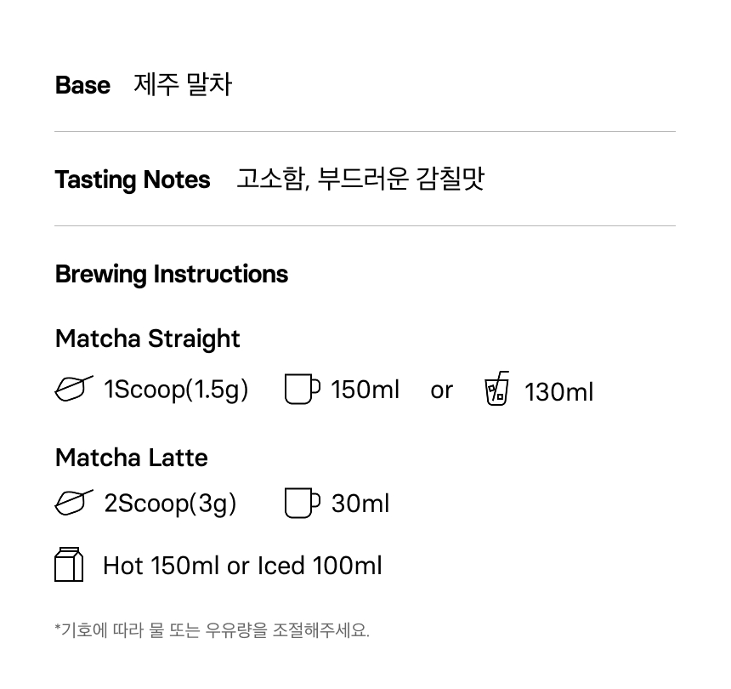
Task: Click the matcha scoop icon under Matcha Straight
Action: (x=74, y=390)
